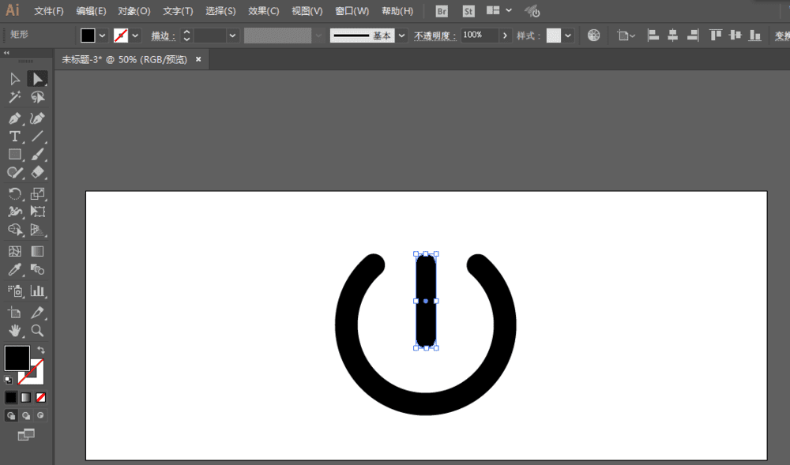Select the Type tool
790x465 pixels.
[x=14, y=137]
